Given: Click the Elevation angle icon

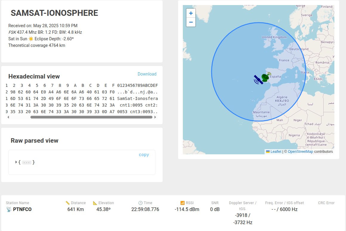Looking at the screenshot, I should [95, 203].
